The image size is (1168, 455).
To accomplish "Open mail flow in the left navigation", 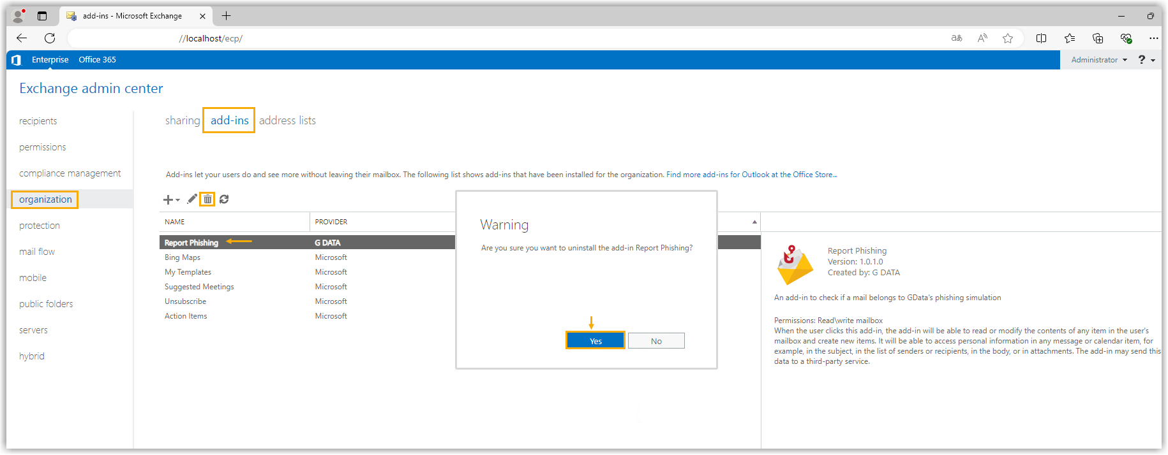I will [37, 252].
